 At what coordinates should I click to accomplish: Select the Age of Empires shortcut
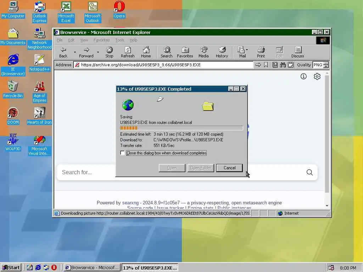click(x=40, y=91)
